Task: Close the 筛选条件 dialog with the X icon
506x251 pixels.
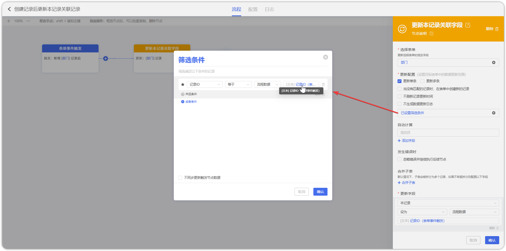Action: point(325,57)
